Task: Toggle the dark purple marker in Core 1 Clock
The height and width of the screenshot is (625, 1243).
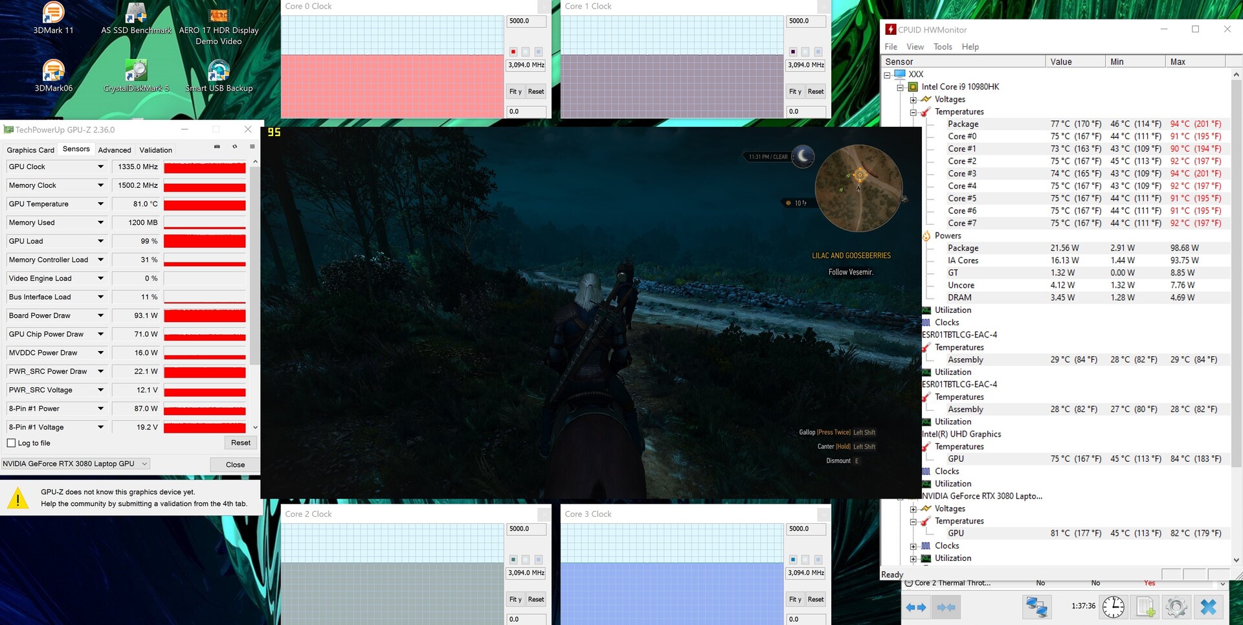Action: tap(793, 52)
